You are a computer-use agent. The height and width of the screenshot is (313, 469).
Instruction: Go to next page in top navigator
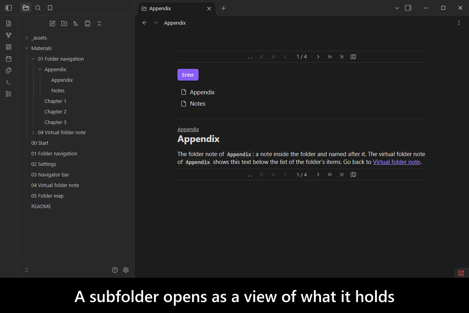coord(318,57)
